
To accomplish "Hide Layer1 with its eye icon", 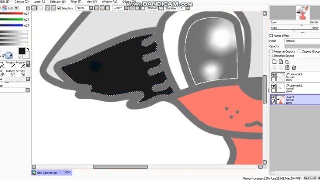I will click(273, 97).
